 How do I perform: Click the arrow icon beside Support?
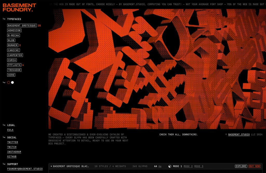[4, 164]
